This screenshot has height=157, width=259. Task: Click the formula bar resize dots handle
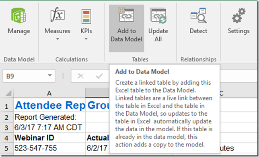click(x=63, y=76)
